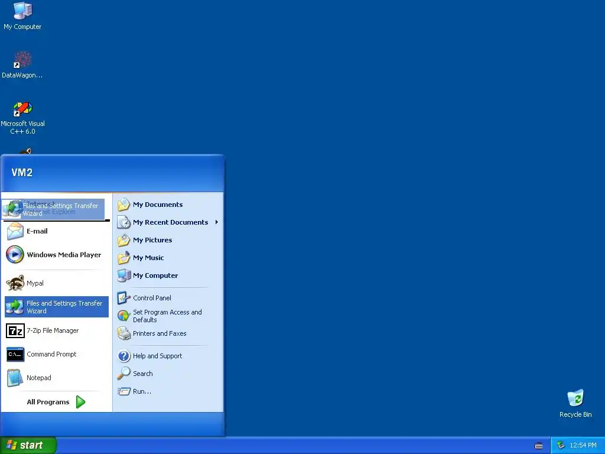Expand All Programs green arrow
Viewport: 605px width, 454px height.
click(x=80, y=402)
